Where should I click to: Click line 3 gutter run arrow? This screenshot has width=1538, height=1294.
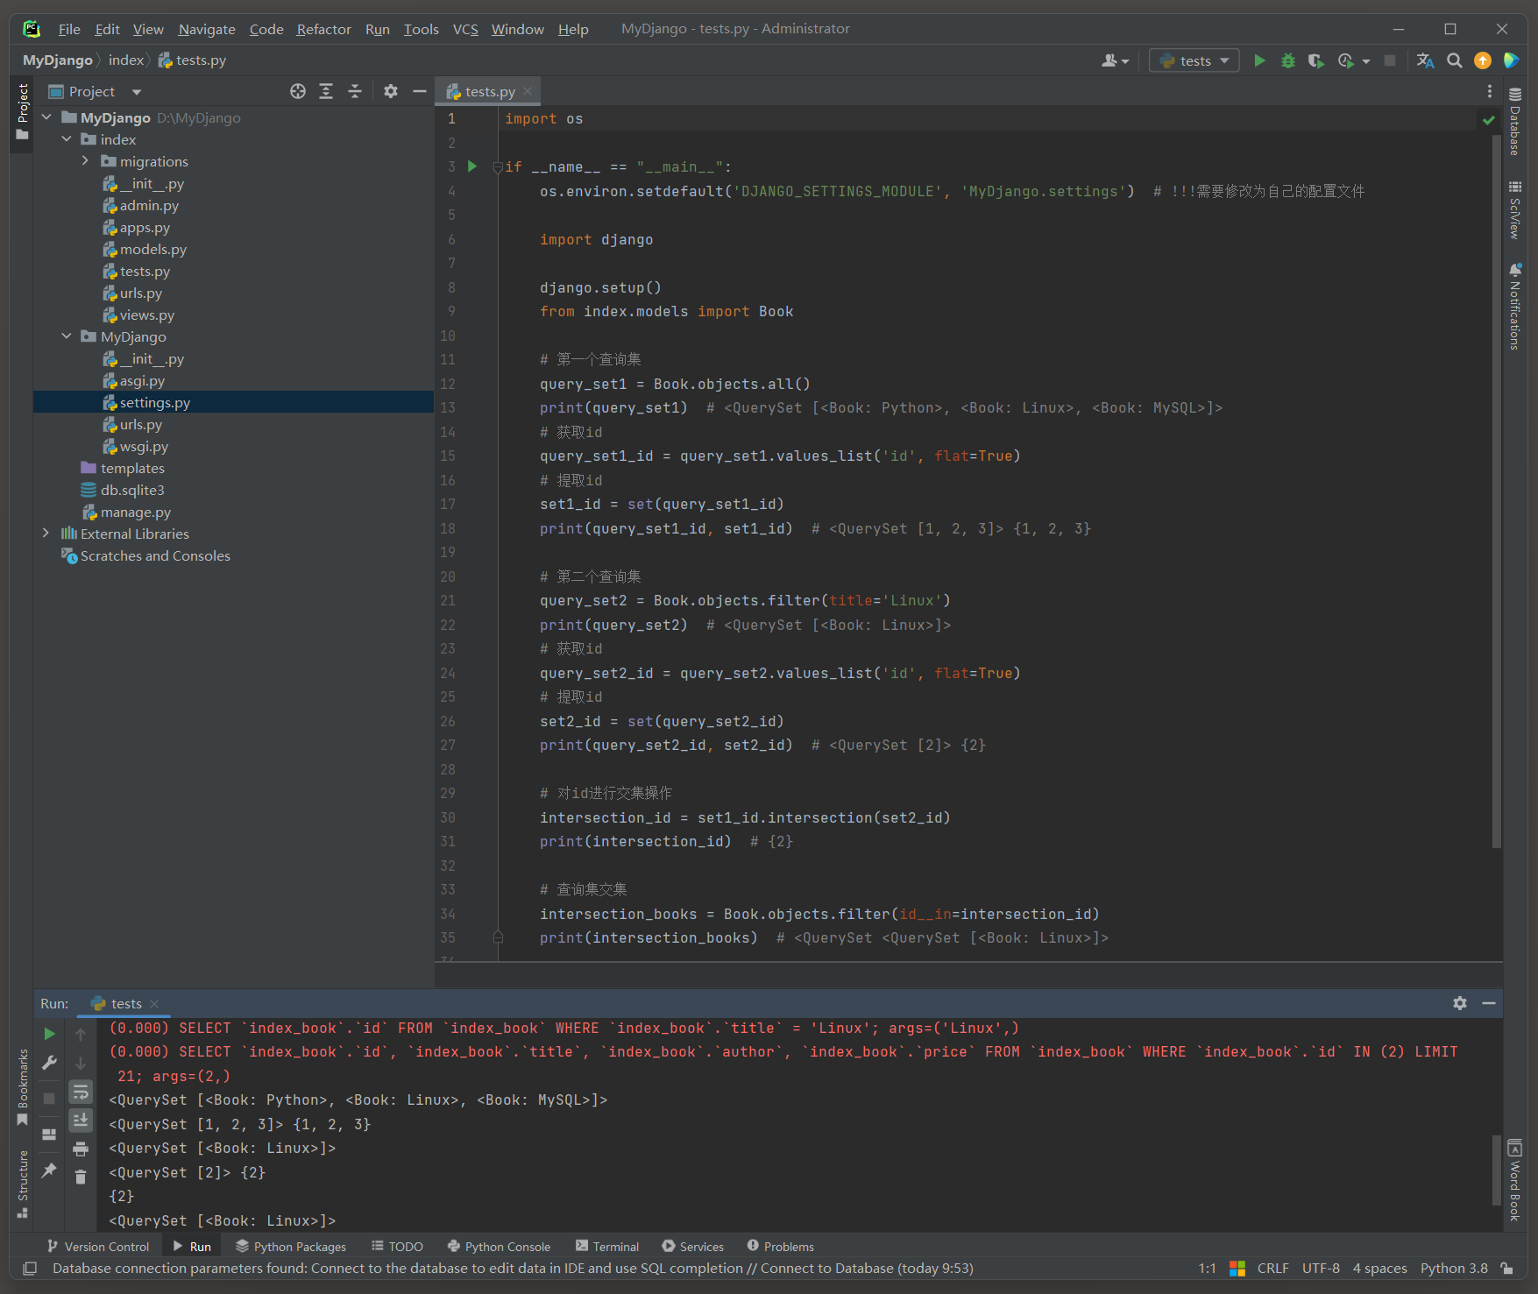[472, 166]
